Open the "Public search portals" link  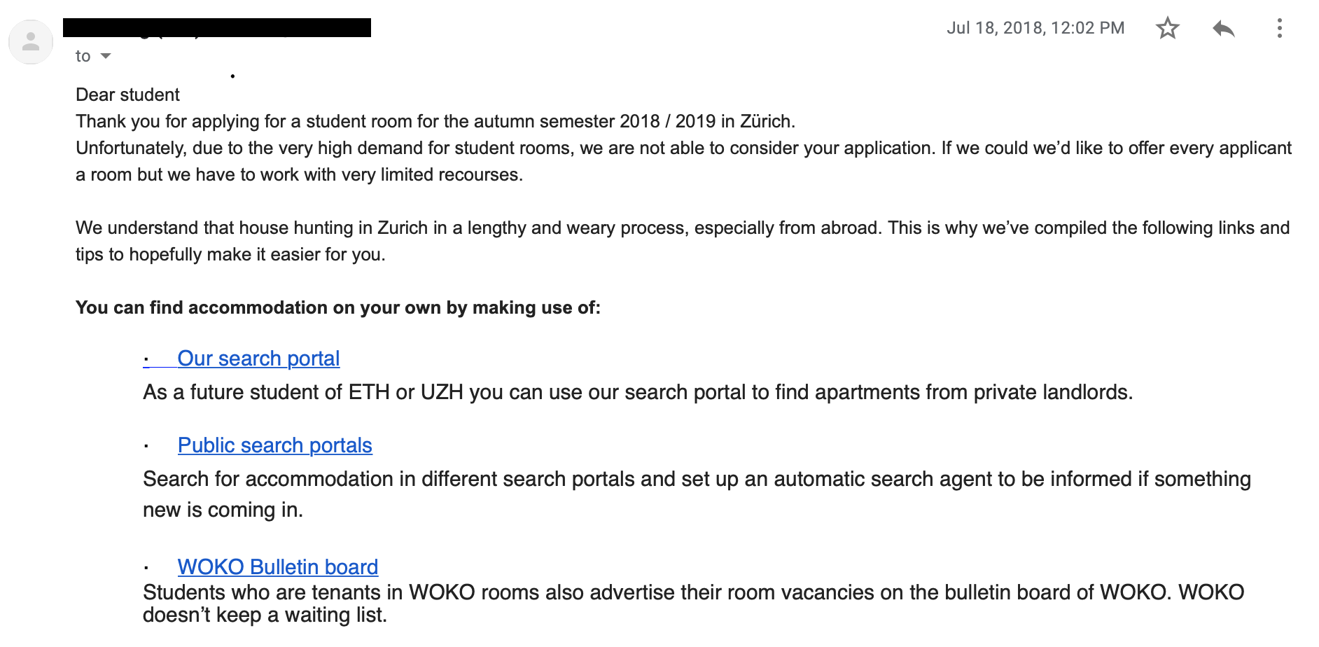pyautogui.click(x=275, y=445)
